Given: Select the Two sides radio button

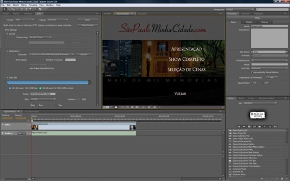Looking at the screenshot, I should pos(57,105).
